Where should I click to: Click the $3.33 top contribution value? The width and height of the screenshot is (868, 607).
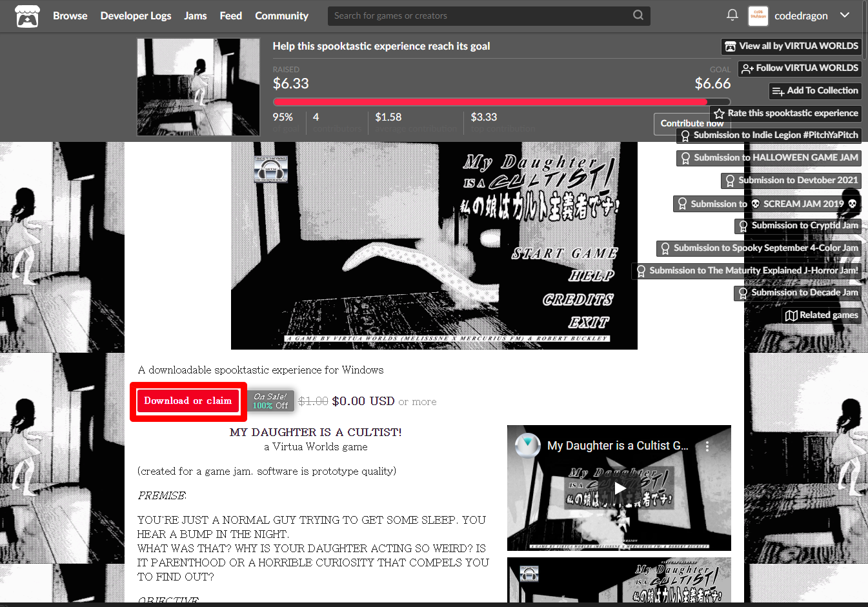[x=484, y=117]
